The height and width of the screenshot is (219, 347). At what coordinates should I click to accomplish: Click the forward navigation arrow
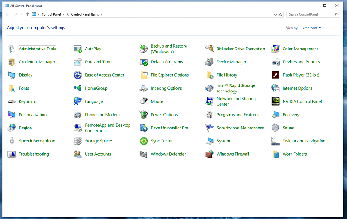pyautogui.click(x=15, y=14)
